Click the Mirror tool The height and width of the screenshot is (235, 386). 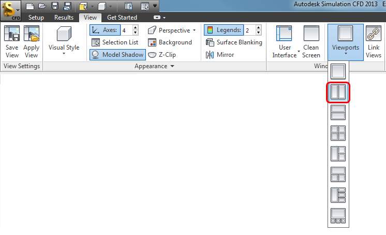click(220, 55)
